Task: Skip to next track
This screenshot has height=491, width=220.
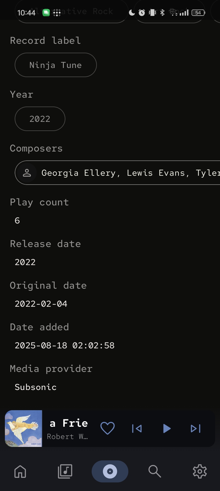Action: tap(196, 428)
